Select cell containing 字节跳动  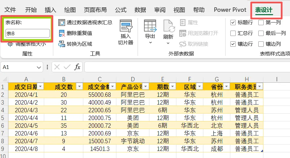pyautogui.click(x=133, y=141)
